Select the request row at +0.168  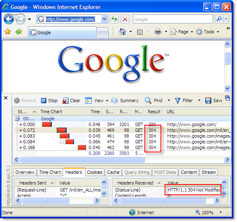coord(123,147)
